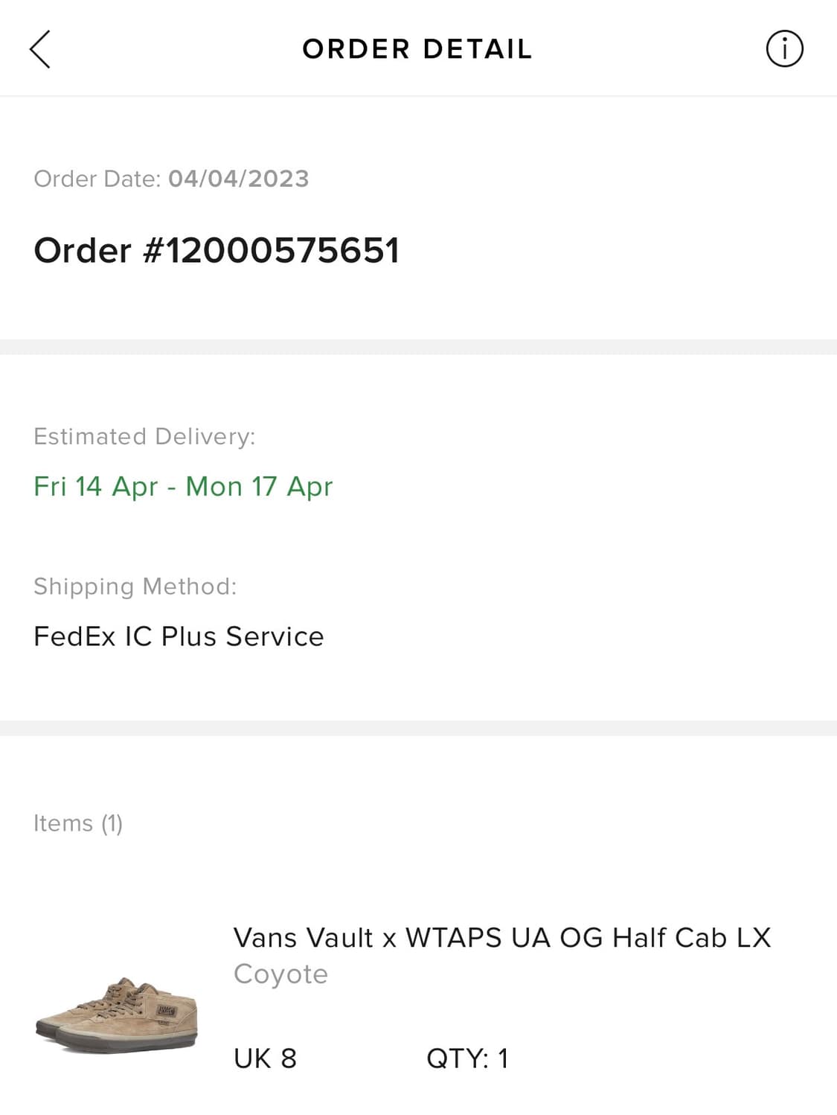
Task: Click the Order Date label
Action: tap(97, 179)
